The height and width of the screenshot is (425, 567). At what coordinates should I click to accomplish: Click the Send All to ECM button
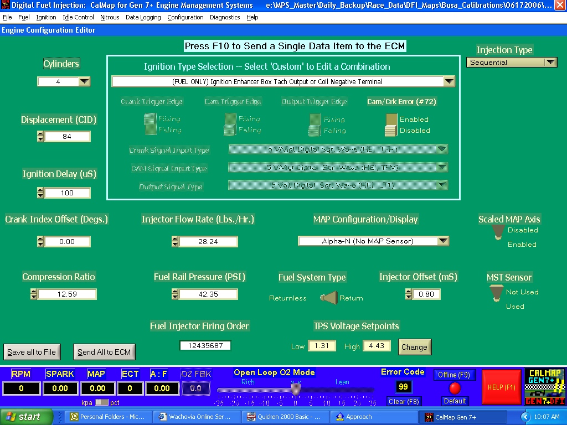click(x=104, y=352)
